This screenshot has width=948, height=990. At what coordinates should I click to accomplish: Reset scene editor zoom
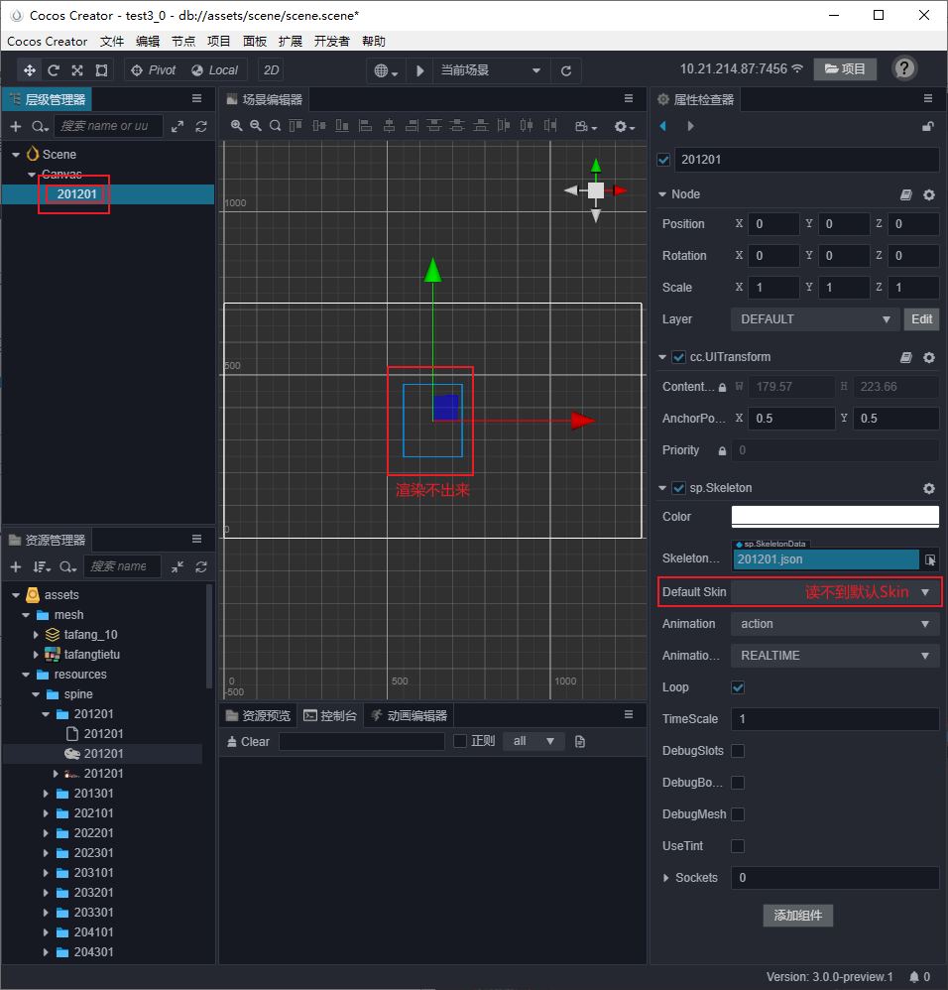click(276, 126)
